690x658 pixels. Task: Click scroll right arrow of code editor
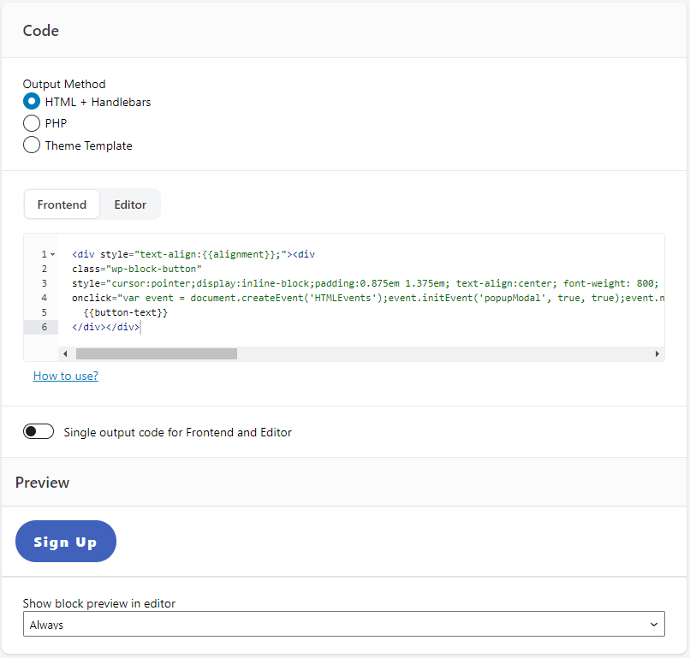pyautogui.click(x=657, y=353)
